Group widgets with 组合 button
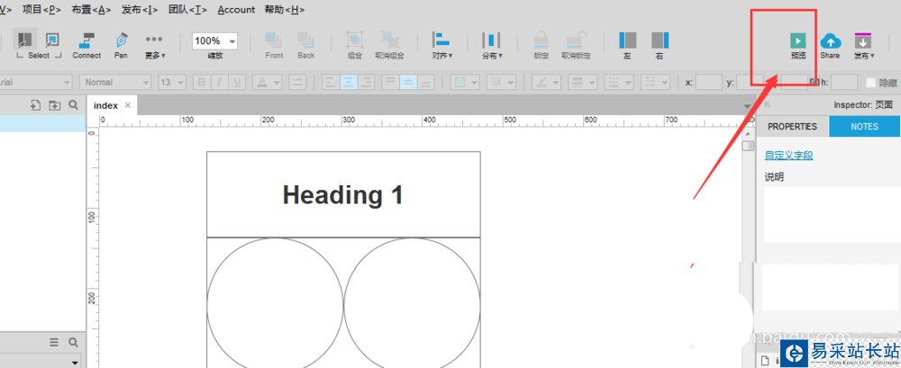Image resolution: width=901 pixels, height=368 pixels. [x=354, y=45]
